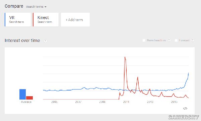201x121 pixels.
Task: Click the Average label under the bars
Action: click(x=26, y=102)
